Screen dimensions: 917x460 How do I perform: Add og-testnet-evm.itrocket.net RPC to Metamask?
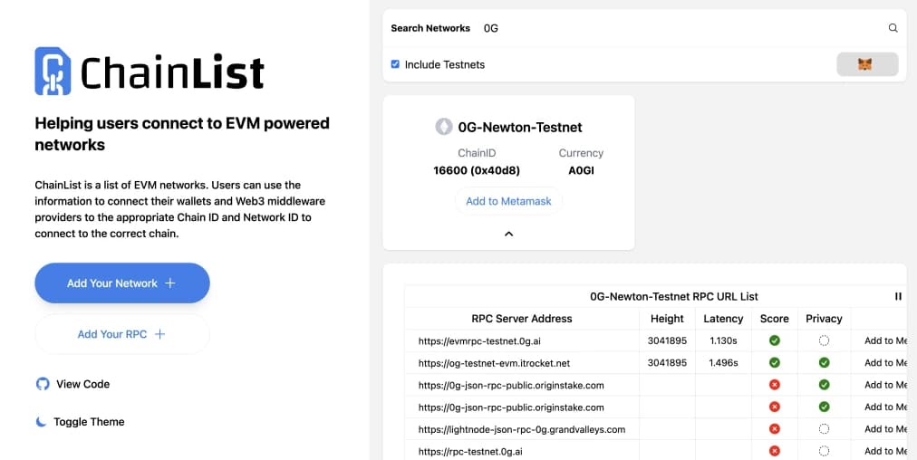point(885,362)
